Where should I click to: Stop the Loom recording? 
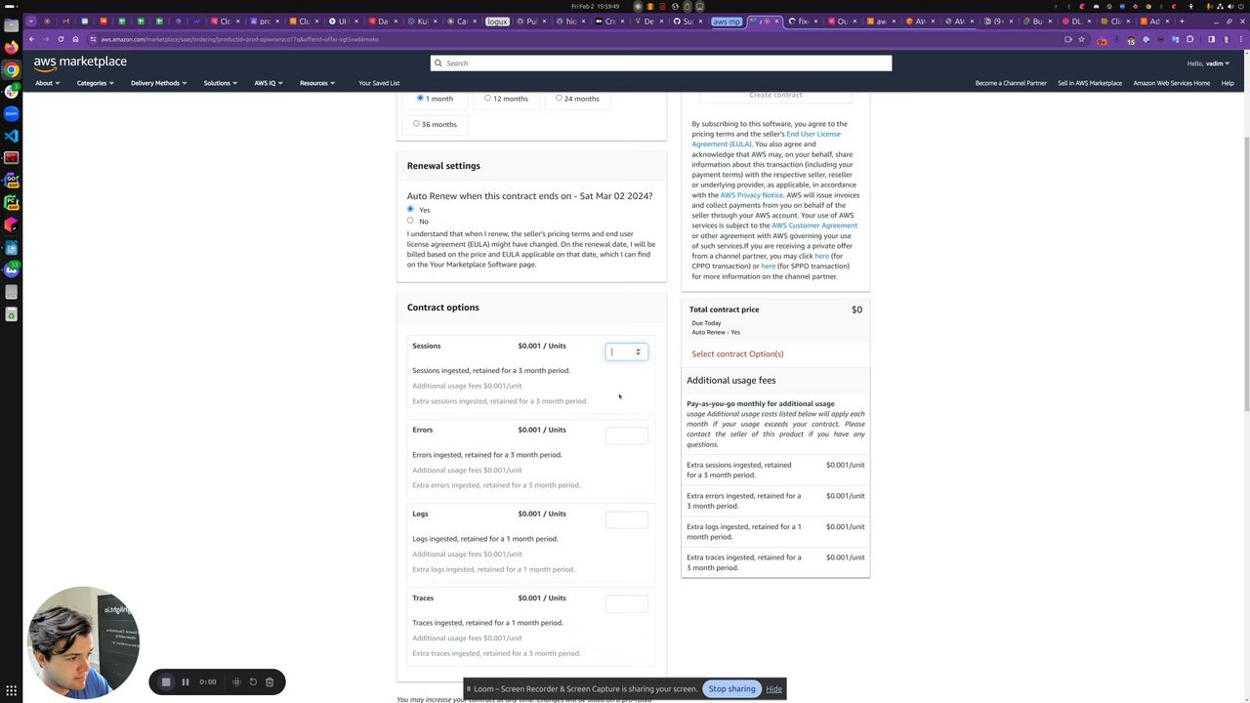pyautogui.click(x=166, y=682)
